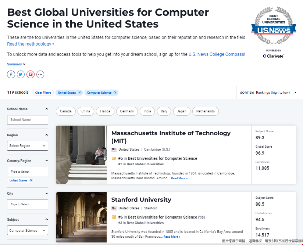Open the Stanford arcade photo thumbnail

pyautogui.click(x=81, y=217)
